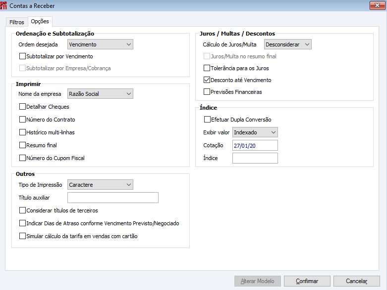The width and height of the screenshot is (387, 290).
Task: Close the Contas a Receber window
Action: coord(377,5)
